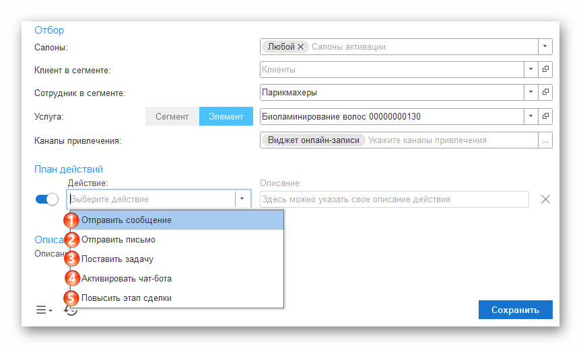Viewport: 581px width, 348px height.
Task: Open the employee segment form icon
Action: [x=545, y=93]
